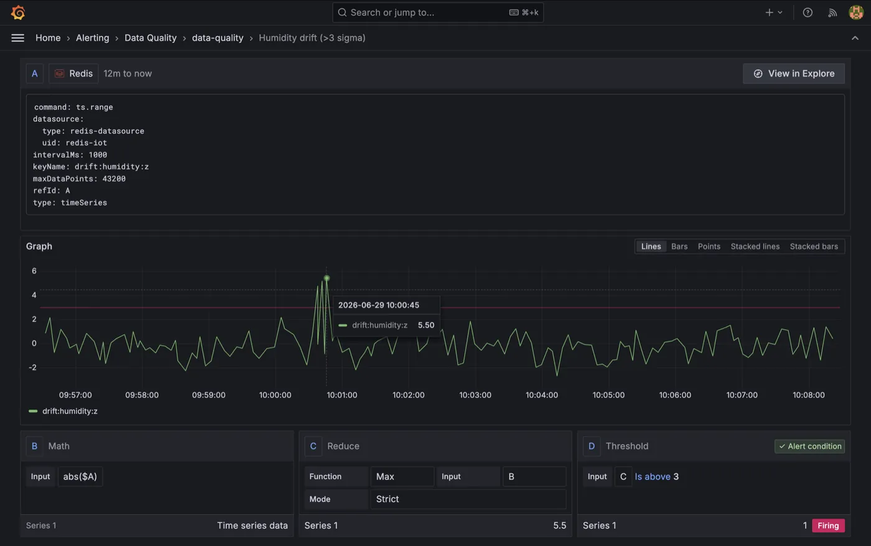This screenshot has height=546, width=871.
Task: Open the Reduce Input B dropdown
Action: click(534, 476)
